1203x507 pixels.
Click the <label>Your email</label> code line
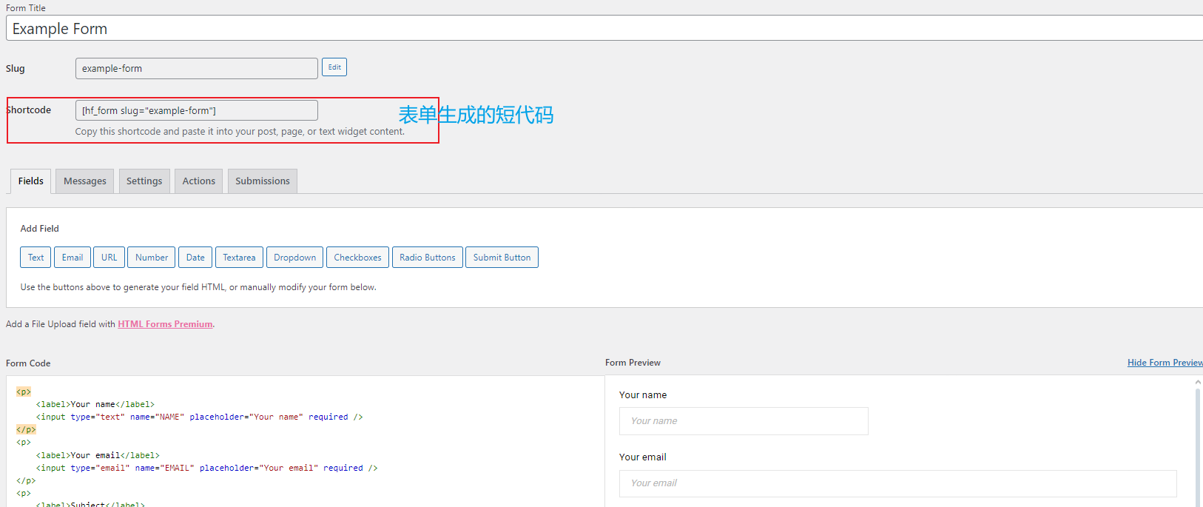98,455
